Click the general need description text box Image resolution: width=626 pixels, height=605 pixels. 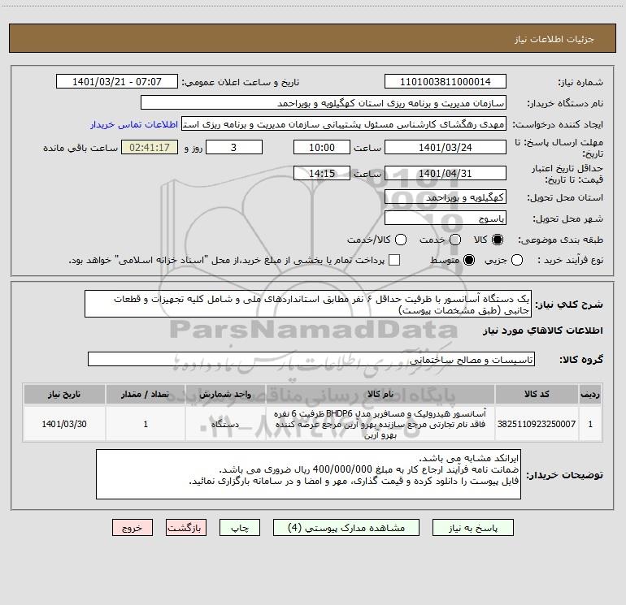[308, 304]
